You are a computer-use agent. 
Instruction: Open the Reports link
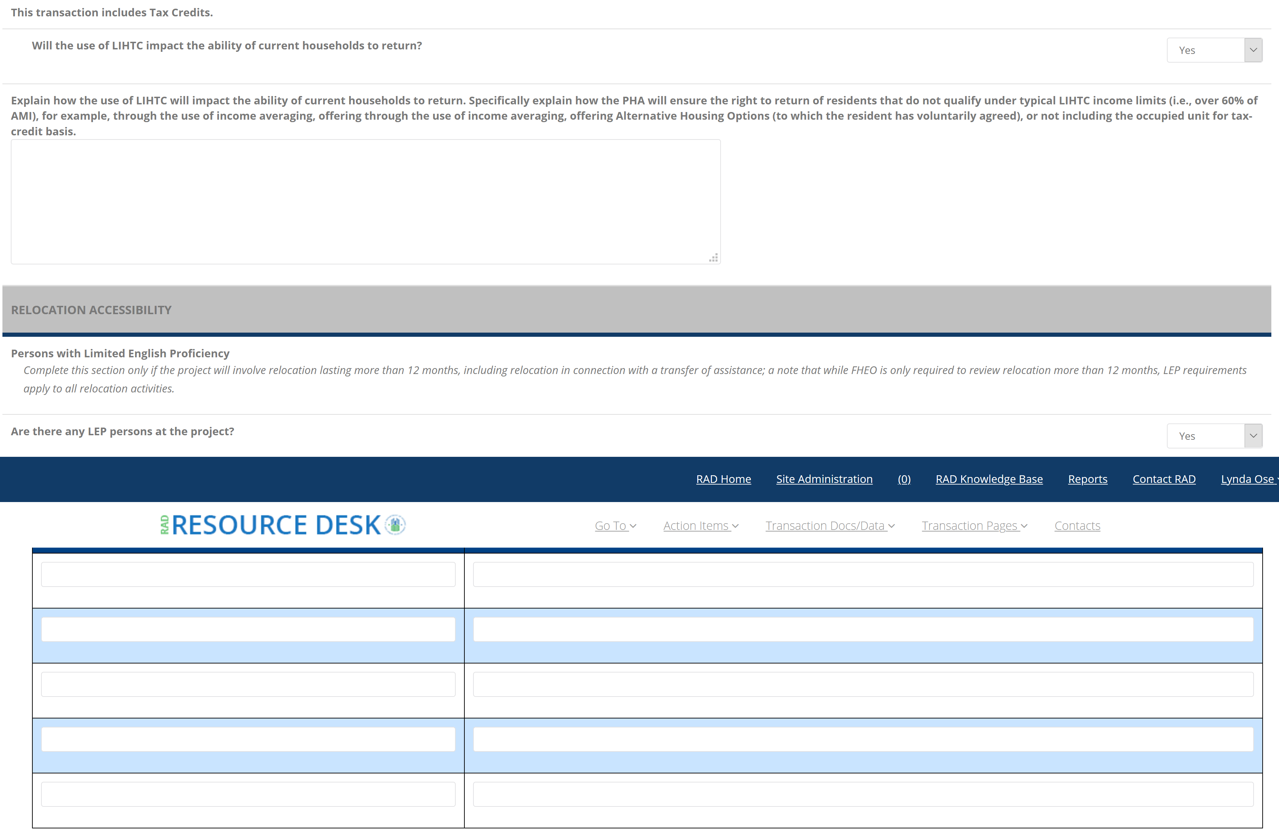coord(1087,479)
